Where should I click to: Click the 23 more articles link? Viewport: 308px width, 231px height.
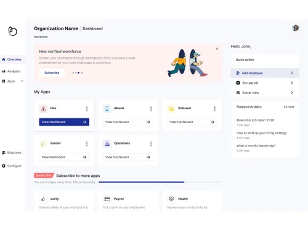(x=289, y=107)
